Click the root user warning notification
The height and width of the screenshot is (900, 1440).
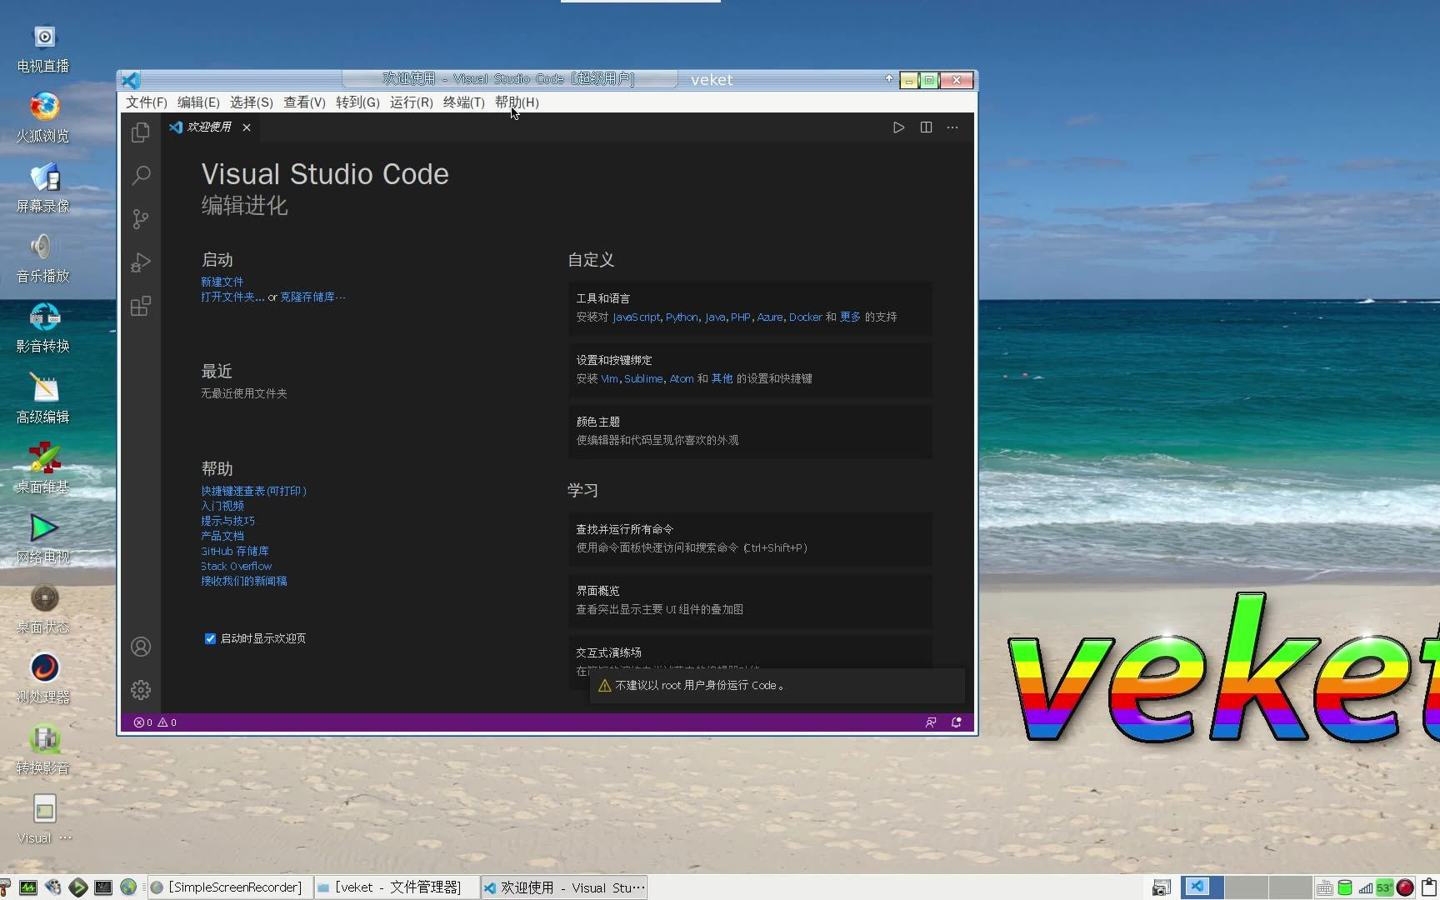coord(777,685)
